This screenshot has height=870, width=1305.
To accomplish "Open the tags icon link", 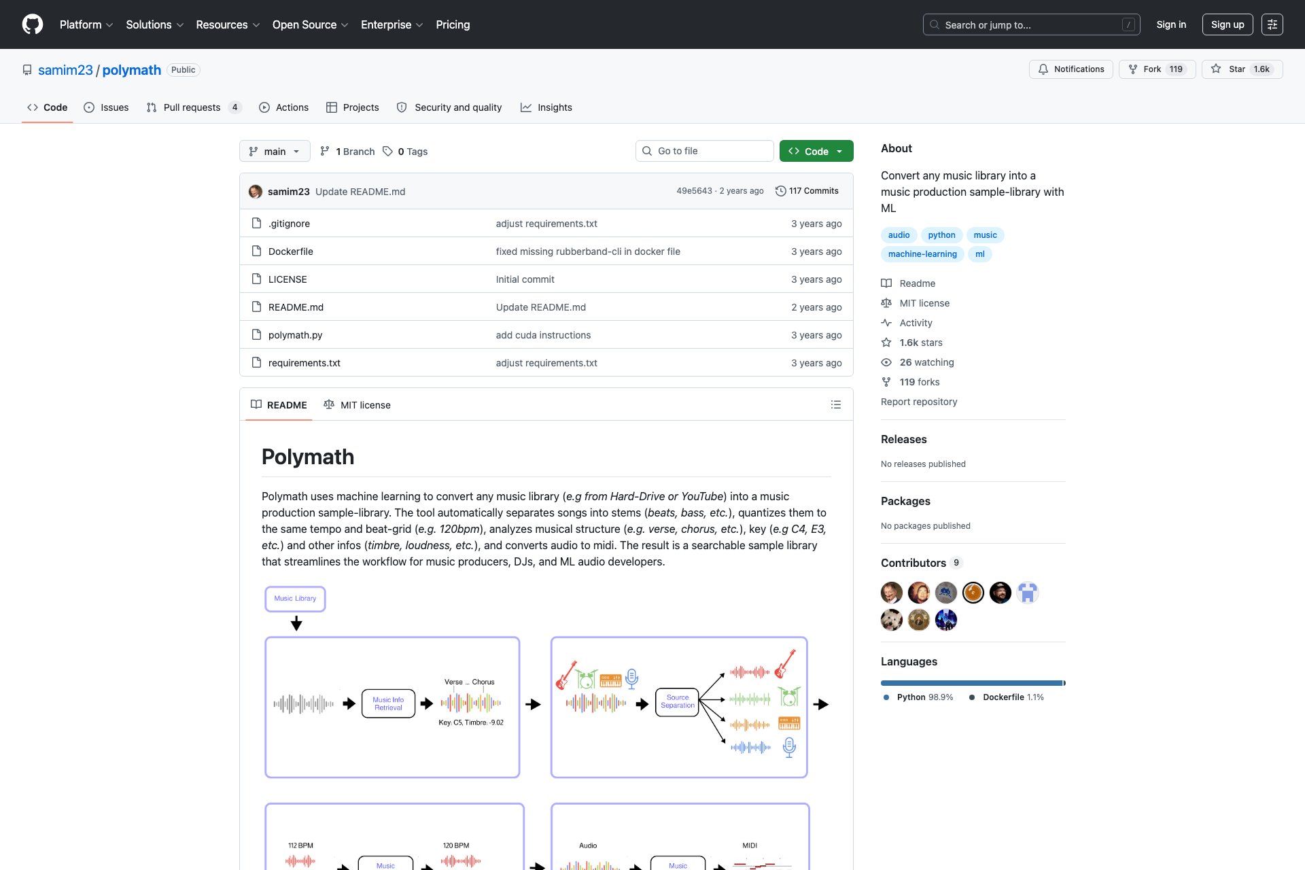I will coord(388,152).
